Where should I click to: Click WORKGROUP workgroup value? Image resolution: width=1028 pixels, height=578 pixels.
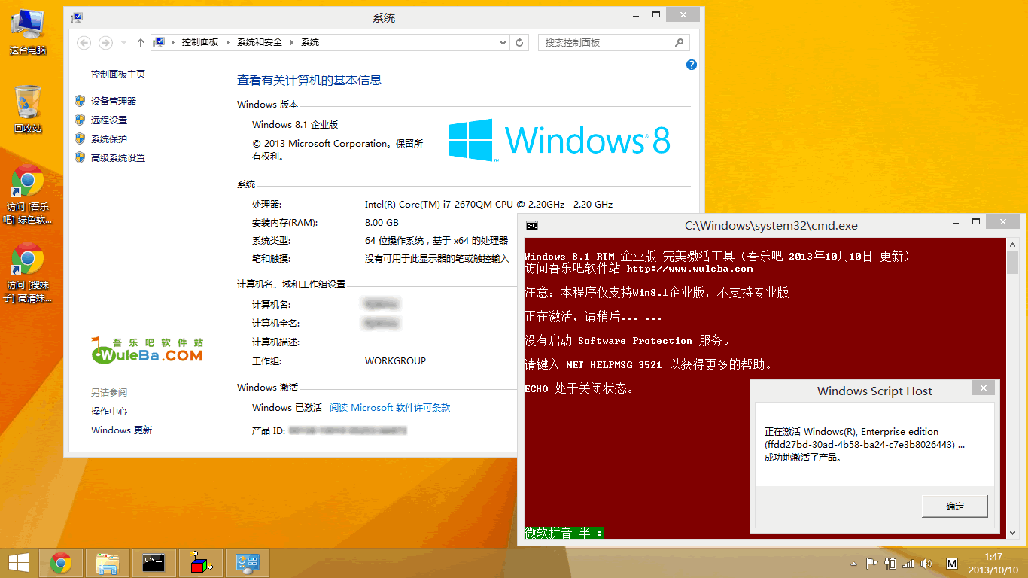pyautogui.click(x=395, y=361)
